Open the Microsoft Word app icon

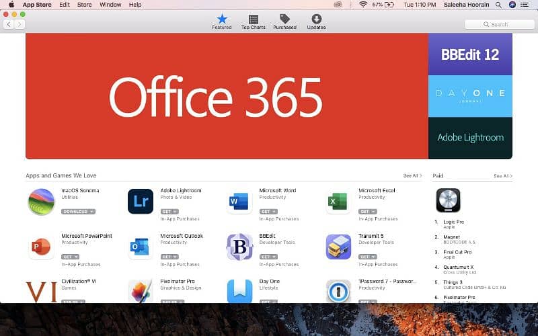(x=239, y=202)
